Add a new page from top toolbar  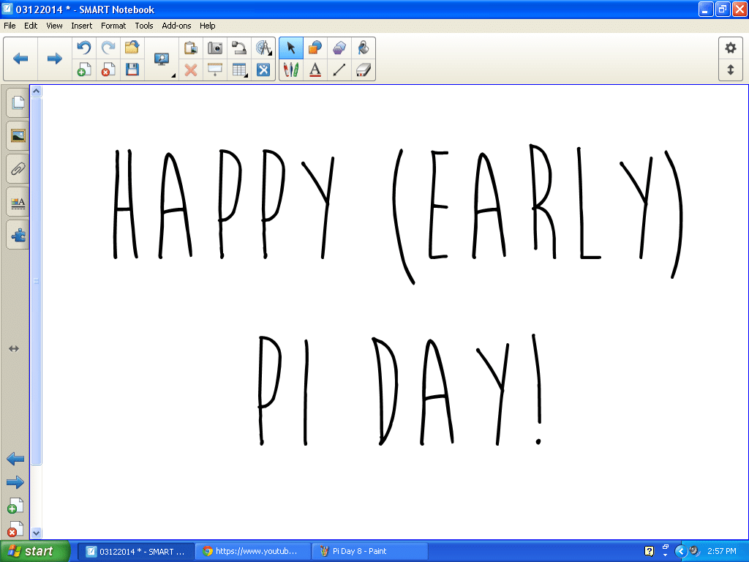tap(84, 70)
